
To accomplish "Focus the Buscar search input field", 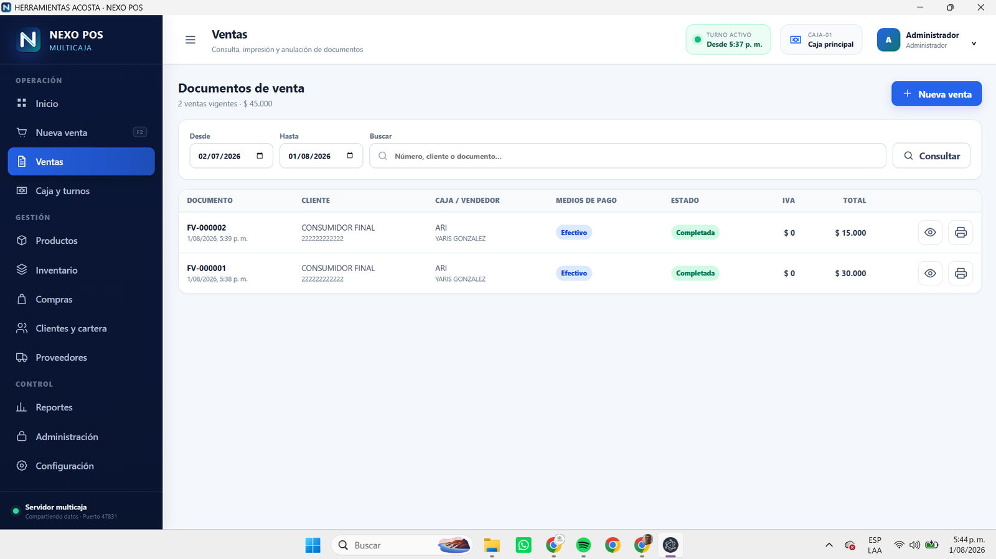I will point(627,156).
